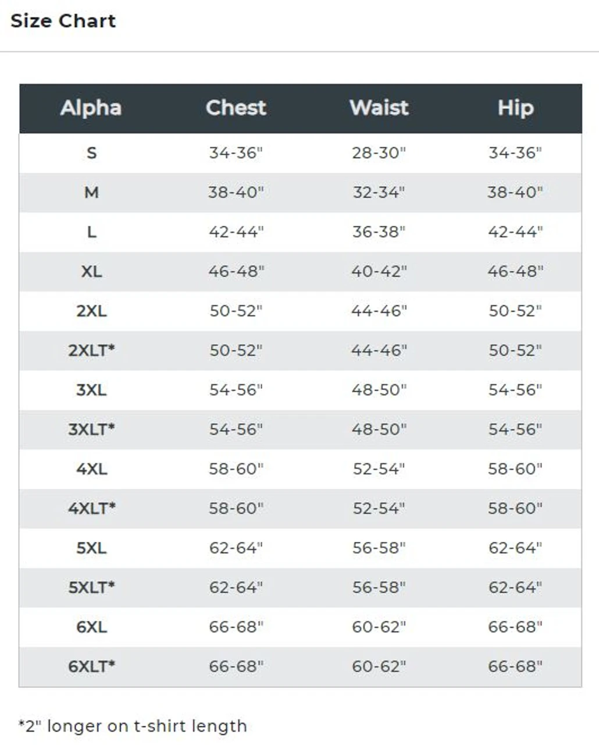The width and height of the screenshot is (599, 745).
Task: Click the M size row label
Action: click(x=91, y=193)
